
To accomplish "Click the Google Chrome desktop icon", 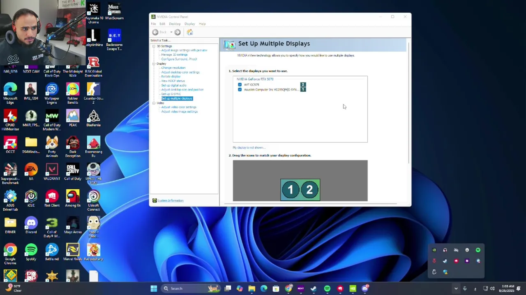I will tap(10, 254).
